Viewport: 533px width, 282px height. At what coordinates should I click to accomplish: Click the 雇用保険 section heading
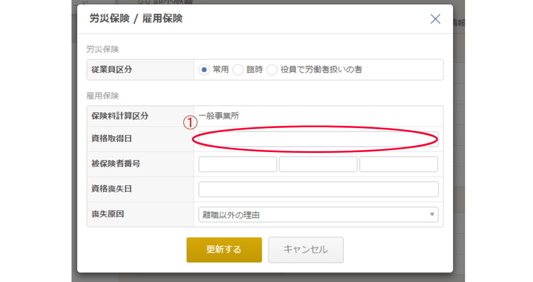click(x=103, y=96)
